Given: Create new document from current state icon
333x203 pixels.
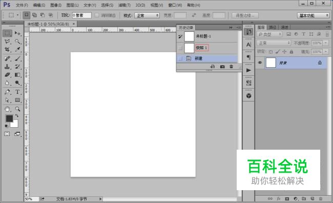Looking at the screenshot, I should click(213, 67).
